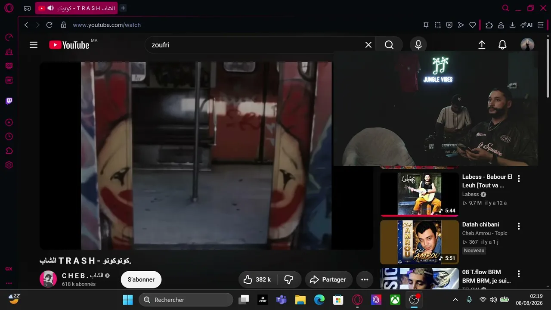
Task: Open the magenta M icon in the sidebar
Action: (x=9, y=80)
